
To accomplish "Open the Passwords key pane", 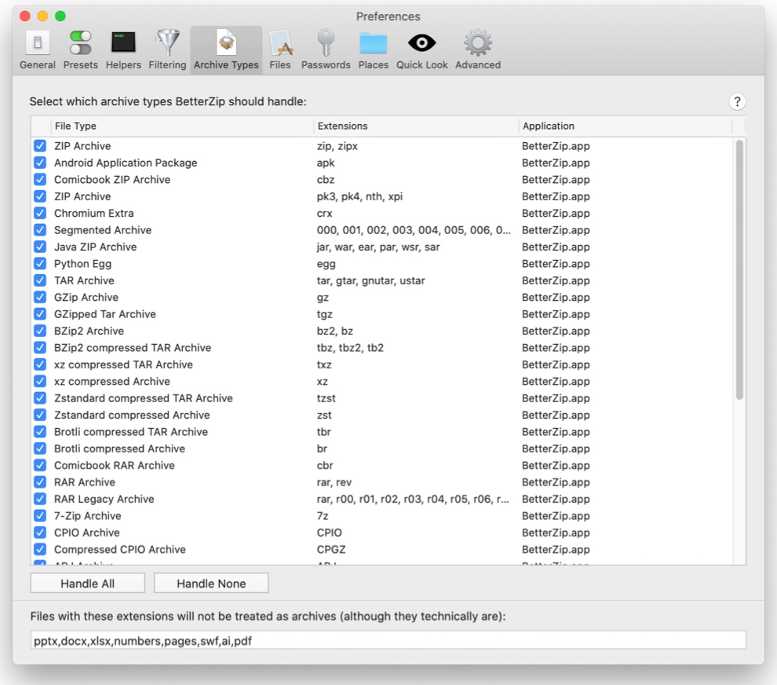I will click(326, 50).
